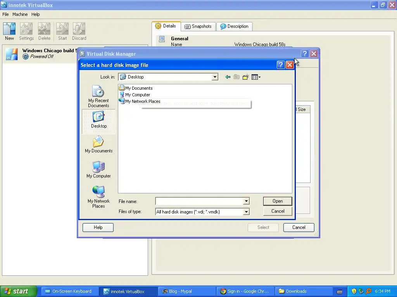Open the Downloads folder from the taskbar
Image resolution: width=397 pixels, height=297 pixels.
pos(303,291)
